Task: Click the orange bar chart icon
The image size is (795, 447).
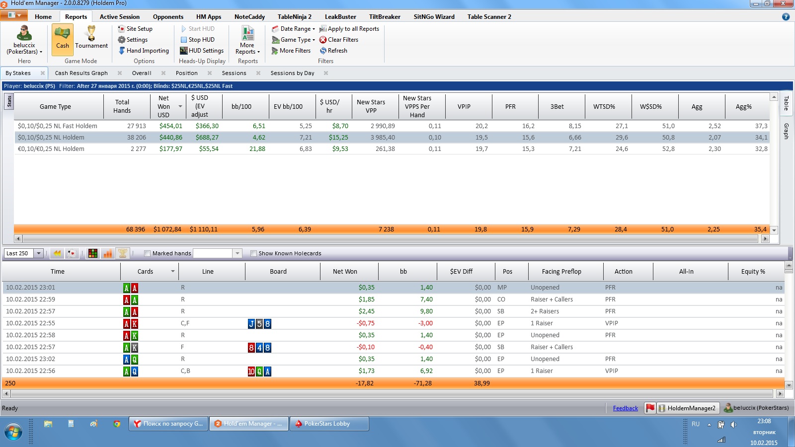Action: tap(107, 253)
